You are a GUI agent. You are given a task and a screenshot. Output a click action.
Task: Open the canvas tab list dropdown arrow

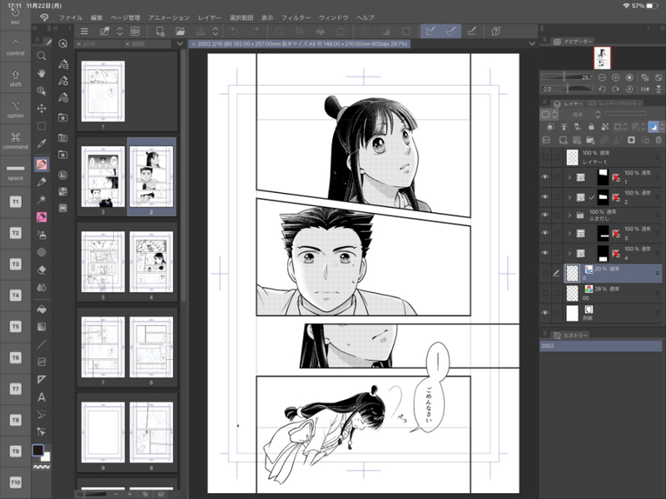point(532,44)
